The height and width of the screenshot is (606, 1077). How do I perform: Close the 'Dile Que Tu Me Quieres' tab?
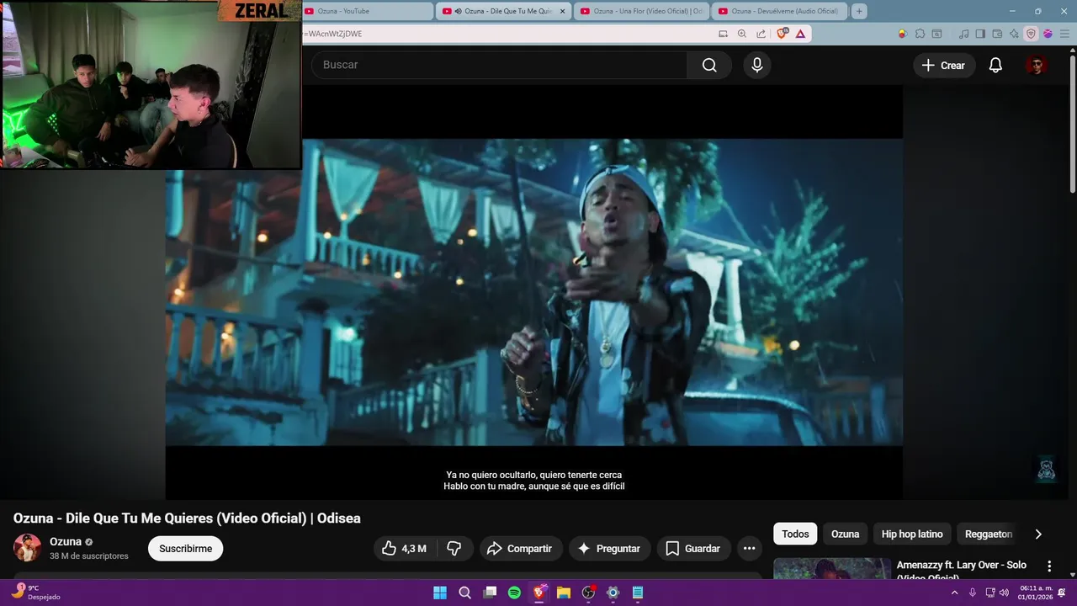coord(562,11)
